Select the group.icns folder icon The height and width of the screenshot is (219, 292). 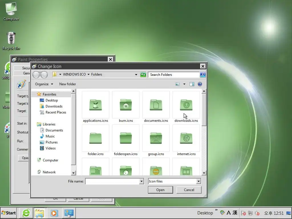point(156,138)
